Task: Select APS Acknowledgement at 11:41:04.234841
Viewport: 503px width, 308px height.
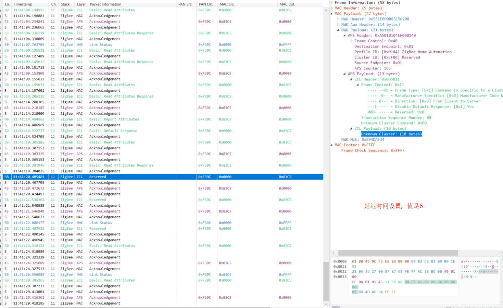Action: 163,22
